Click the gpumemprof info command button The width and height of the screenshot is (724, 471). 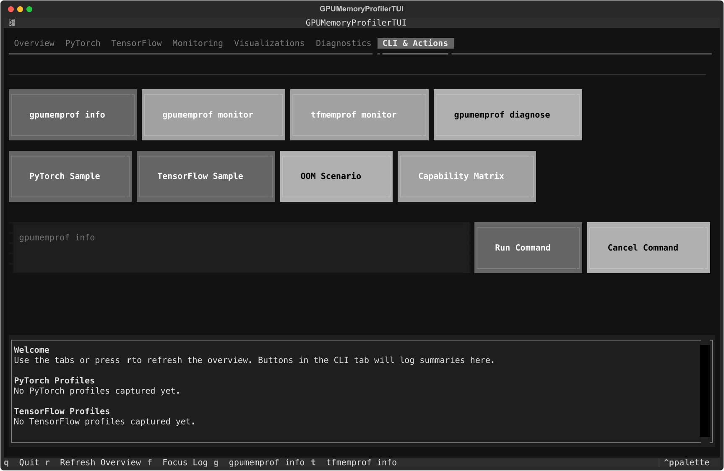(72, 114)
